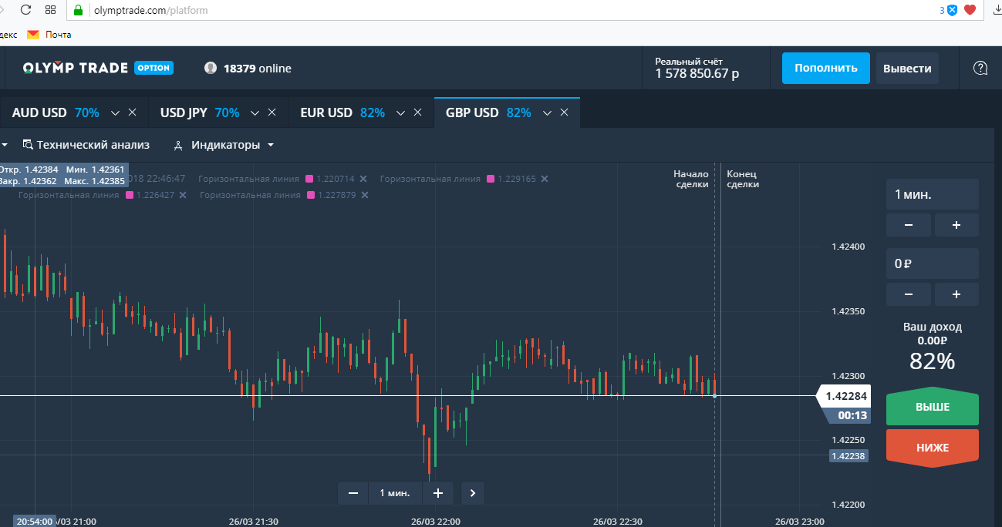The image size is (1002, 527).
Task: Expand the EUR USD tab dropdown chevron
Action: coord(401,112)
